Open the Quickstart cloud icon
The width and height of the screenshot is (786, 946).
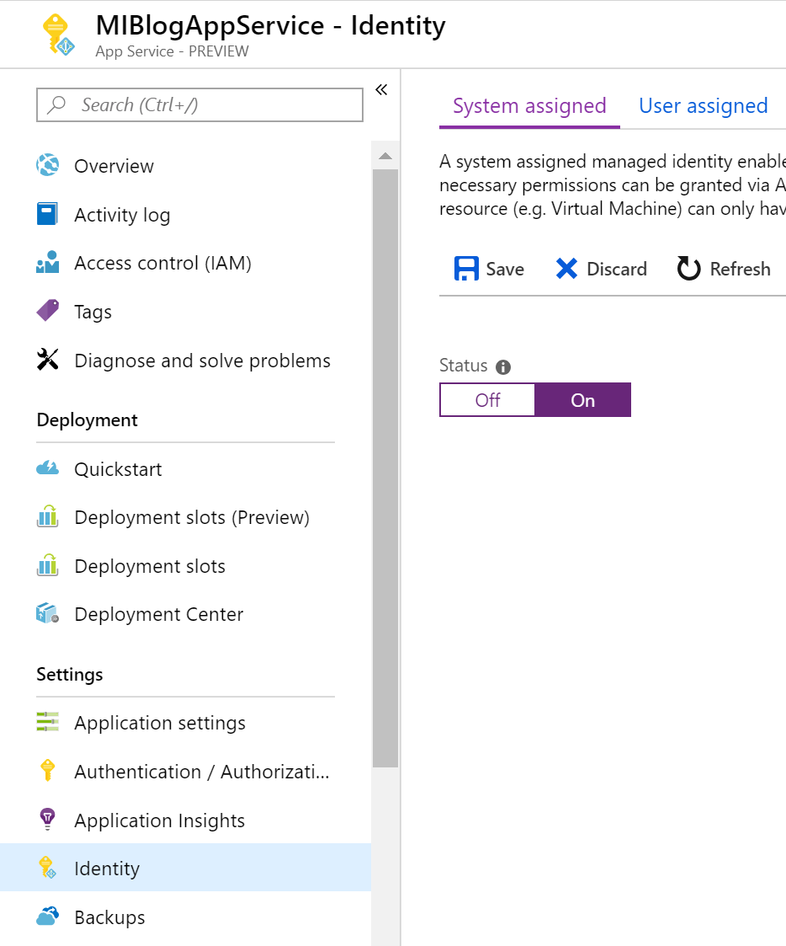(48, 468)
